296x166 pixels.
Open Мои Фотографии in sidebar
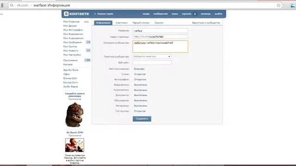(73, 30)
